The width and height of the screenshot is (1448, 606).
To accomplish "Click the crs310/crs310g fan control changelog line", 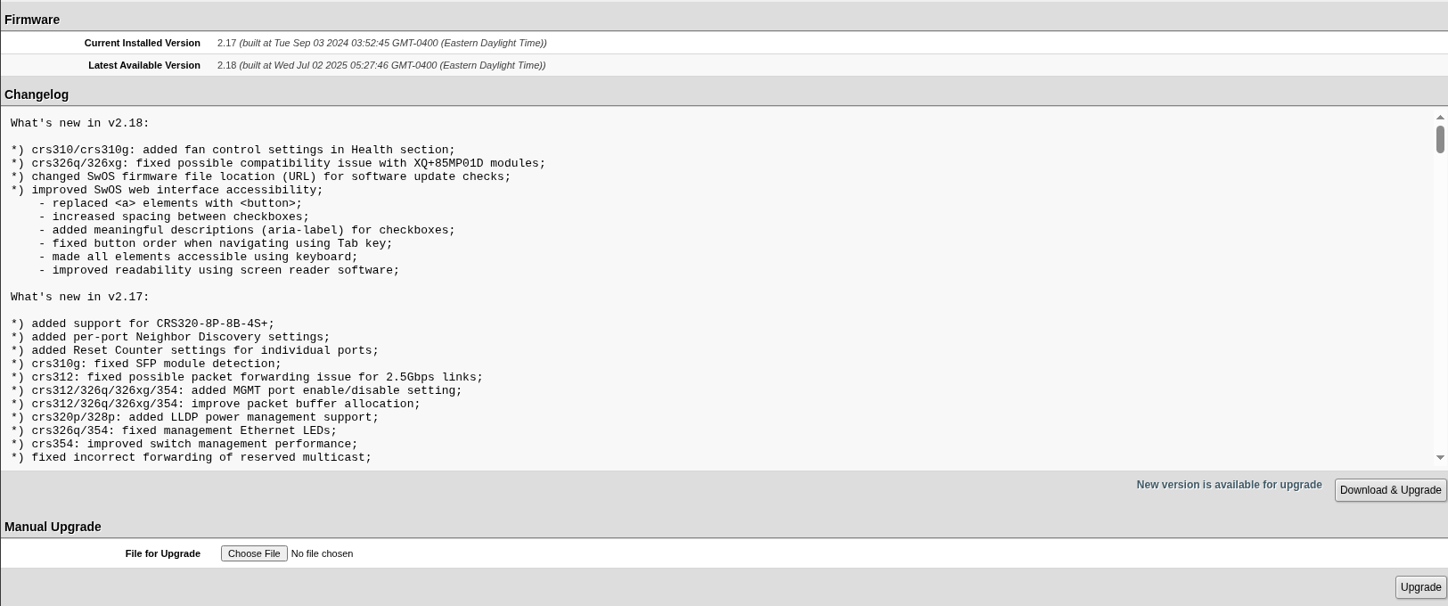I will [233, 150].
